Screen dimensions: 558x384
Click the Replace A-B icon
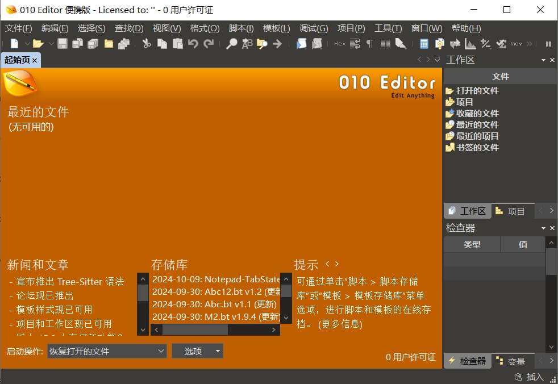tap(247, 43)
